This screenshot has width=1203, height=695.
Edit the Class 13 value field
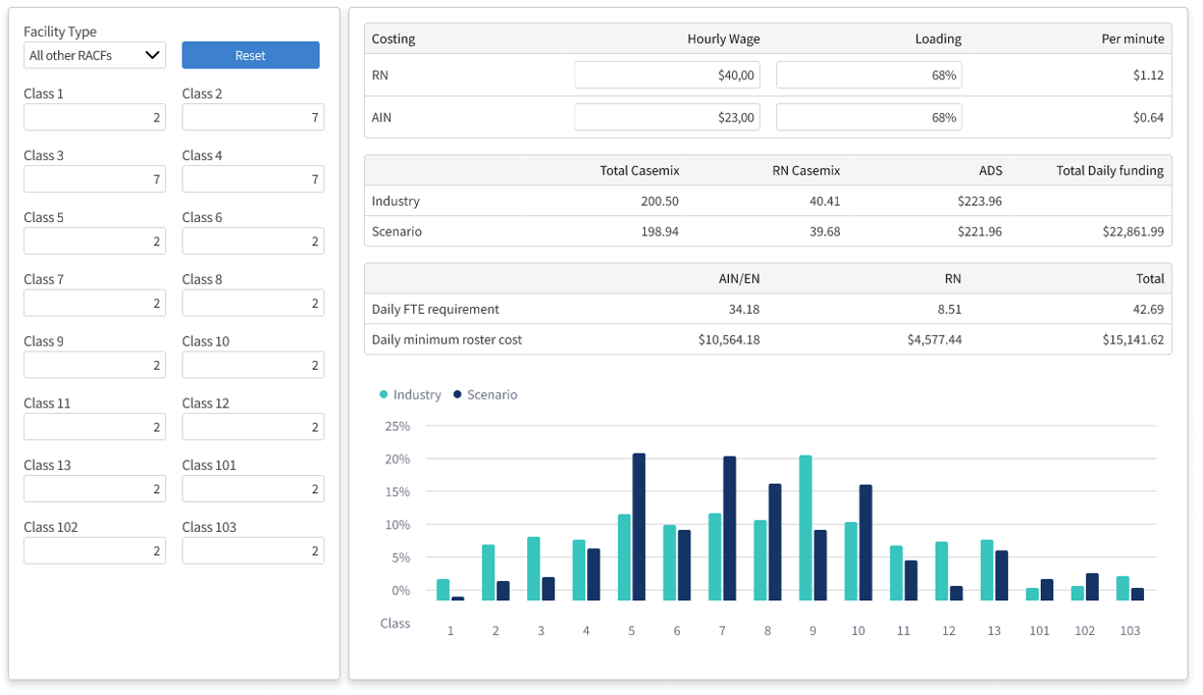click(95, 488)
